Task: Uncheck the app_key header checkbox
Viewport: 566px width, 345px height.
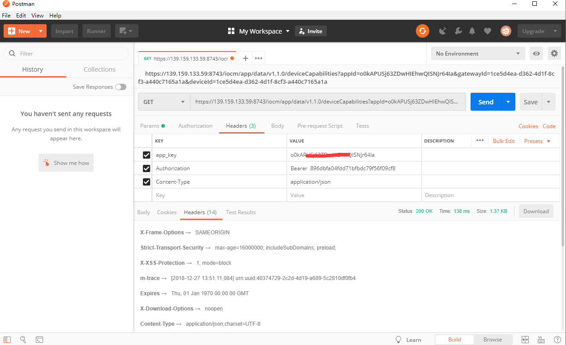Action: pyautogui.click(x=146, y=155)
